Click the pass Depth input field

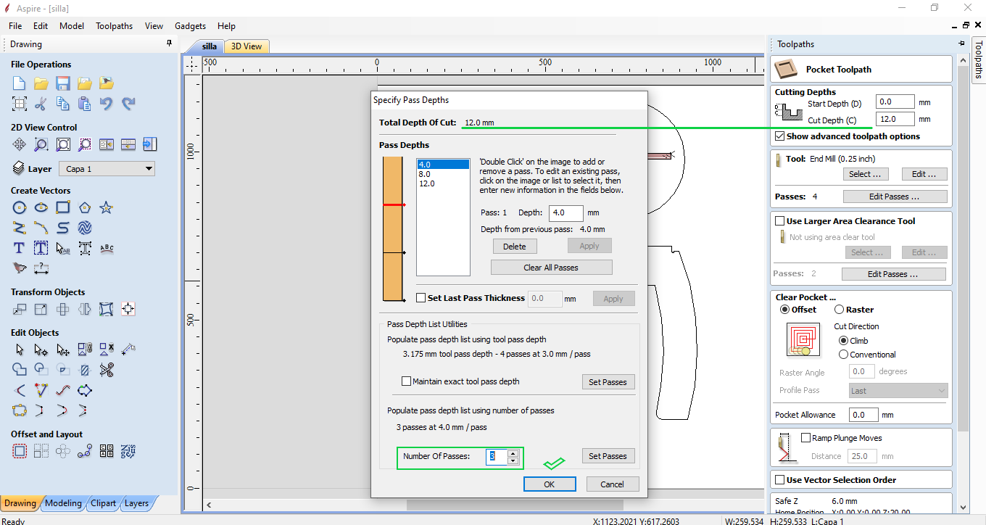tap(566, 213)
